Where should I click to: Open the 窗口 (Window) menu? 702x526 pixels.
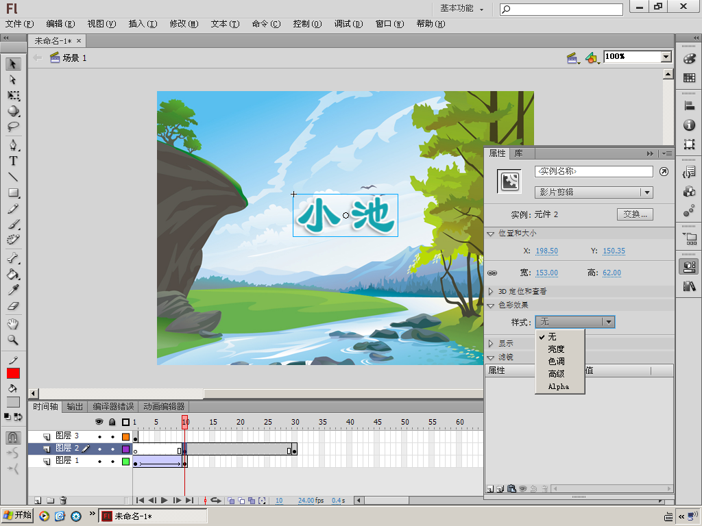tap(389, 24)
